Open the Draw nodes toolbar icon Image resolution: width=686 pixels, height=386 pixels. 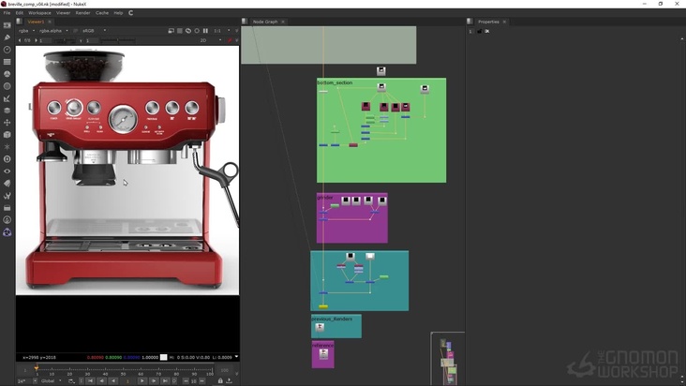point(7,38)
